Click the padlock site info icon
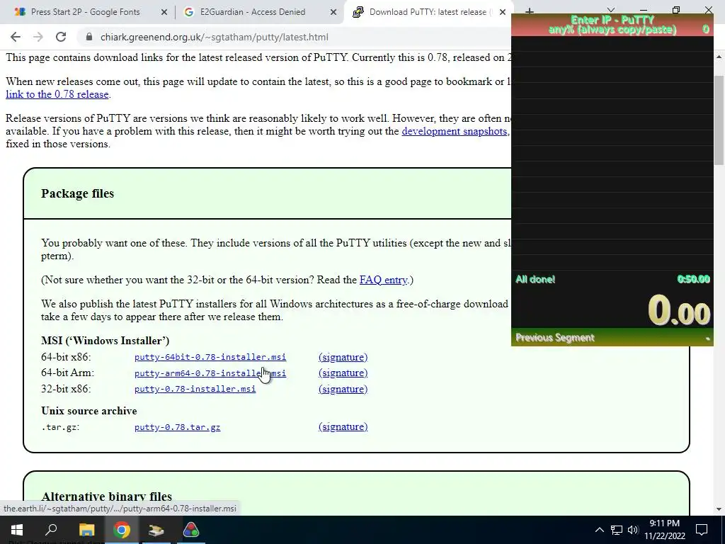The width and height of the screenshot is (725, 544). (x=89, y=37)
